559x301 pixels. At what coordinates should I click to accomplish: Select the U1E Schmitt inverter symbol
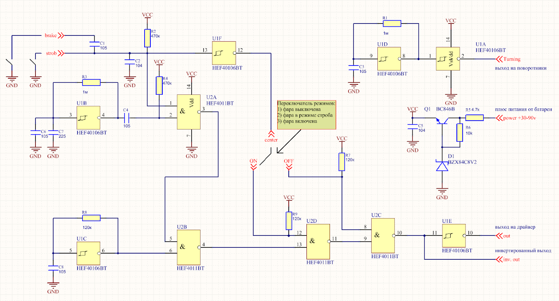click(454, 236)
